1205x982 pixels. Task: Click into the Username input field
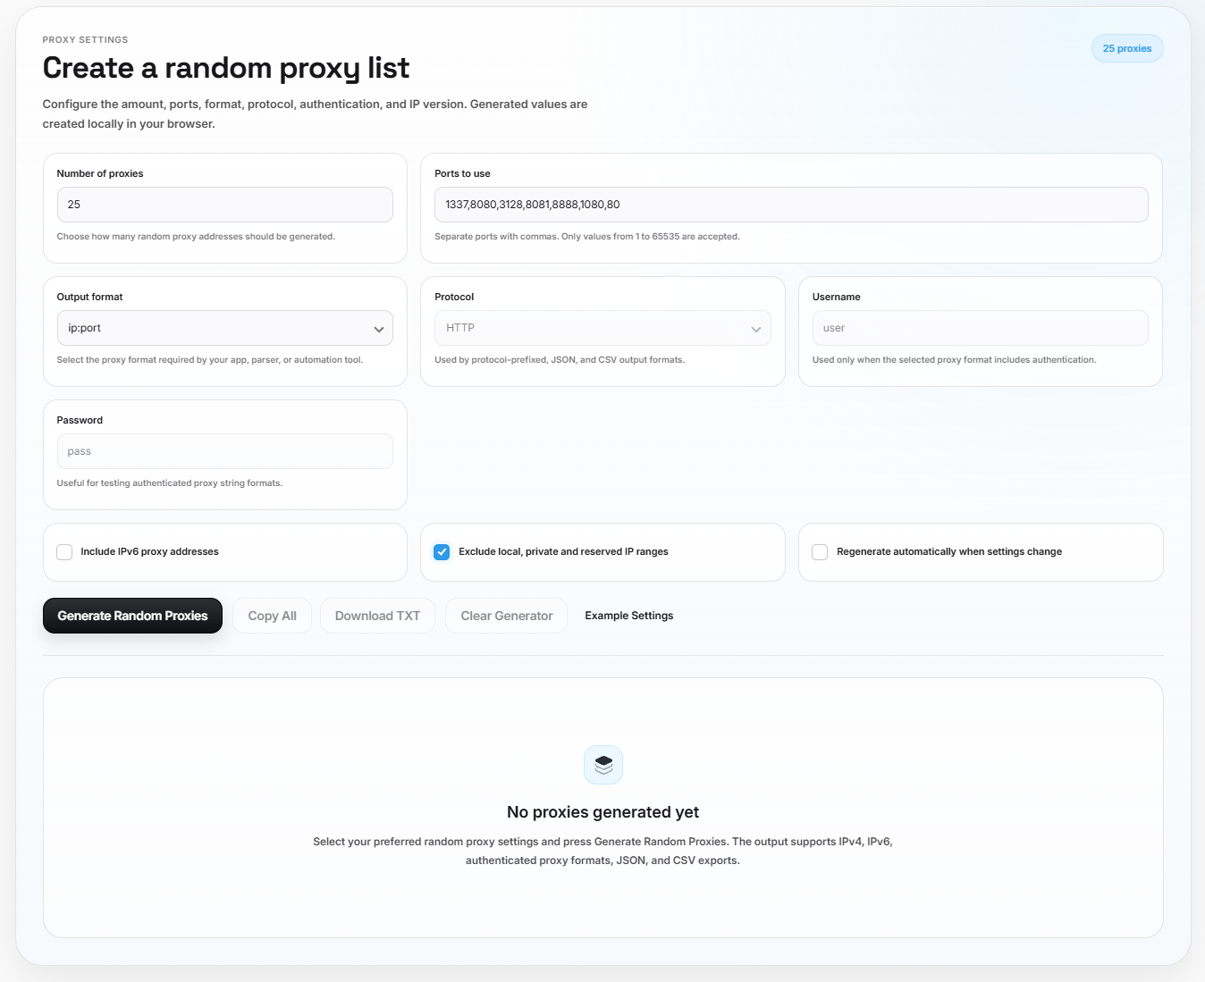click(x=981, y=328)
